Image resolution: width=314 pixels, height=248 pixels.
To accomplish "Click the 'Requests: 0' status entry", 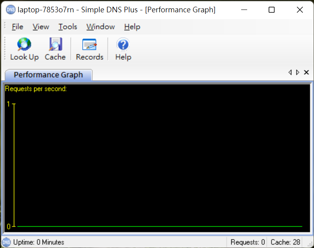I will pos(248,242).
